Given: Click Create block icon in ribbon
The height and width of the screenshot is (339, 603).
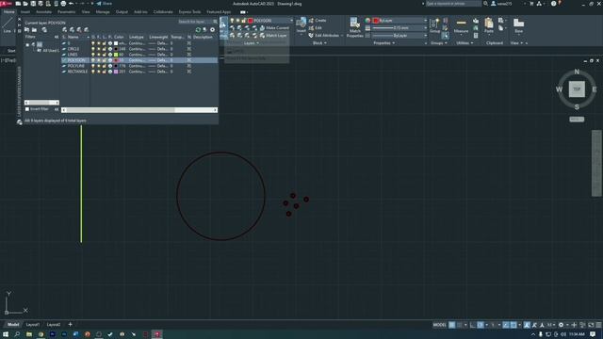Looking at the screenshot, I should (318, 21).
